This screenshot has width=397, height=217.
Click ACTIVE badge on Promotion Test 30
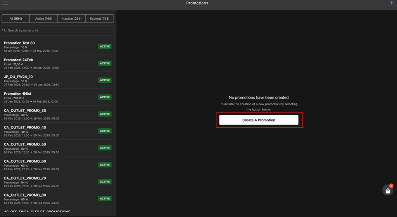pos(105,46)
